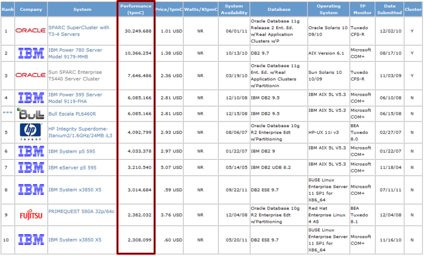424x256 pixels.
Task: Select the 09/22/11 system availability date
Action: click(x=237, y=190)
